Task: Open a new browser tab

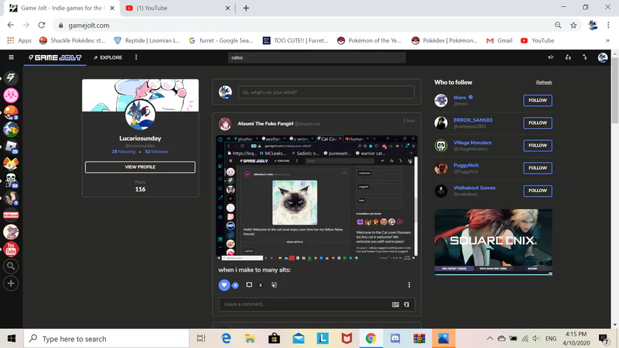Action: pyautogui.click(x=246, y=8)
